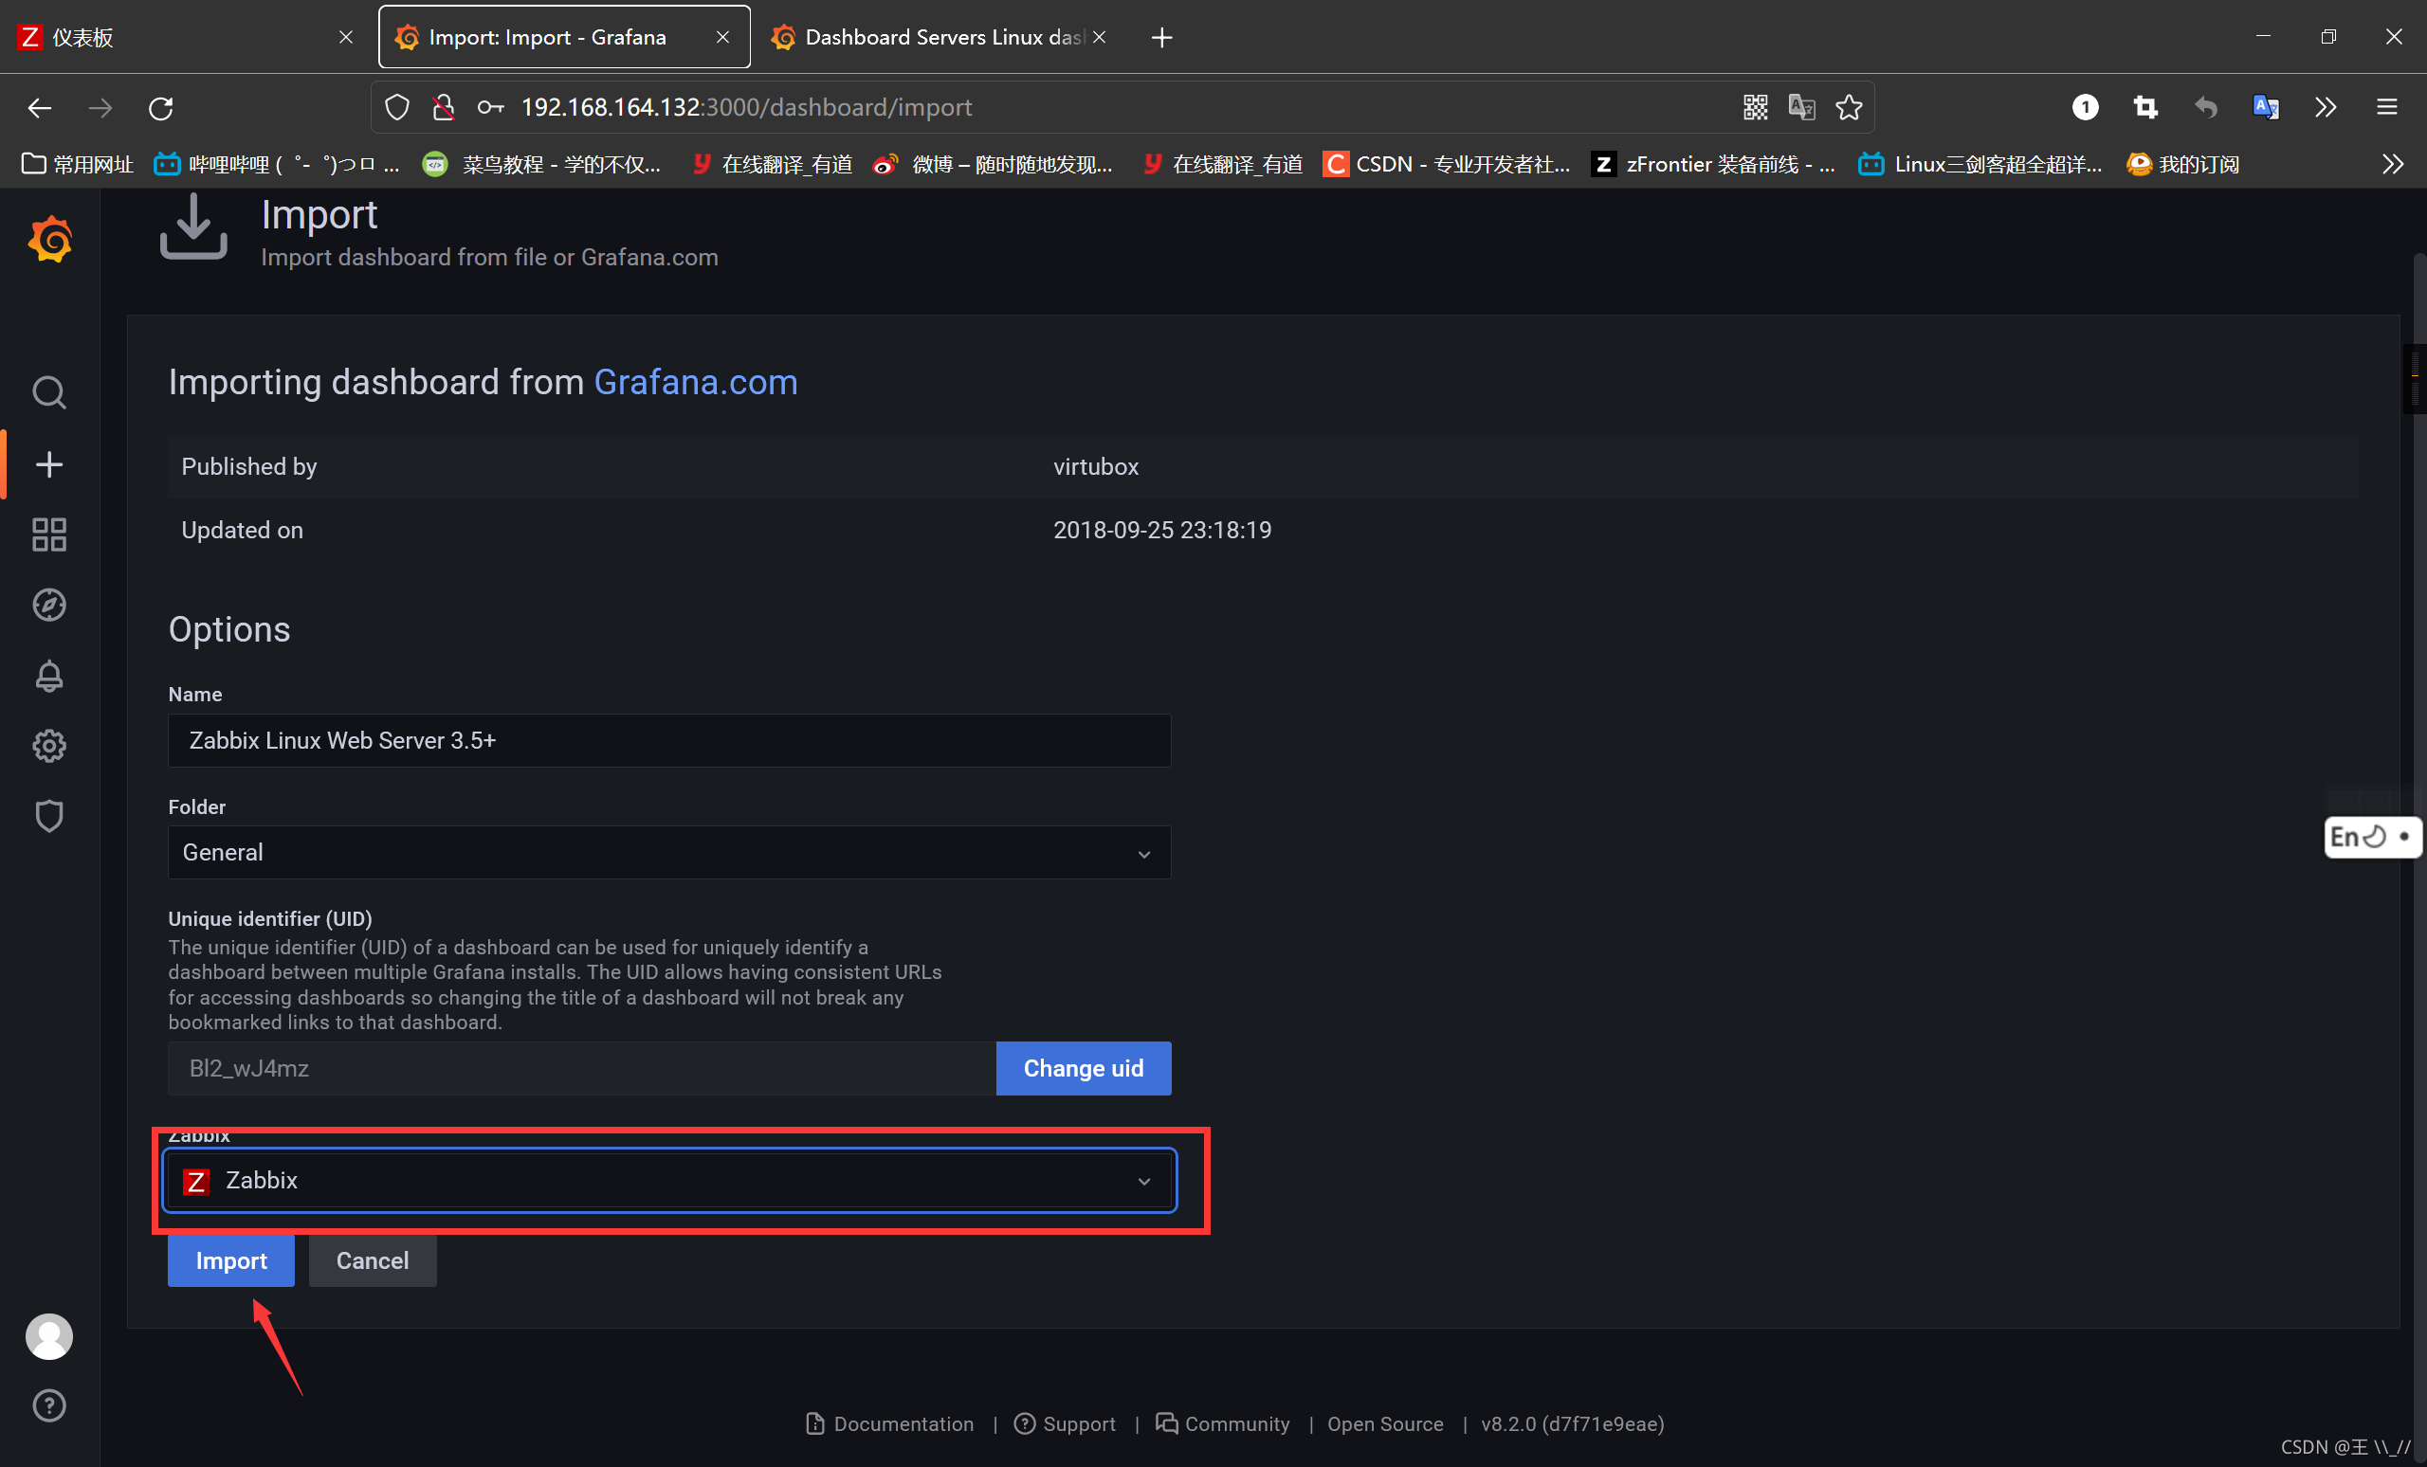Open the user profile avatar

tap(49, 1336)
